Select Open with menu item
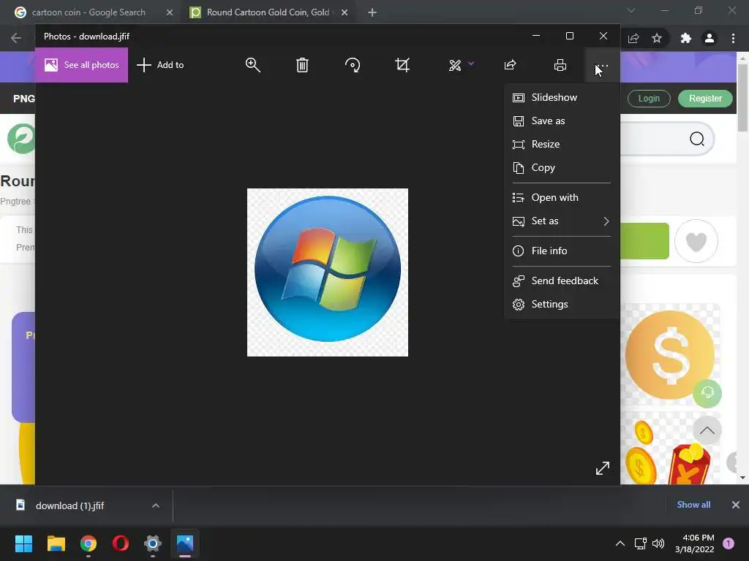This screenshot has width=749, height=561. pyautogui.click(x=562, y=197)
